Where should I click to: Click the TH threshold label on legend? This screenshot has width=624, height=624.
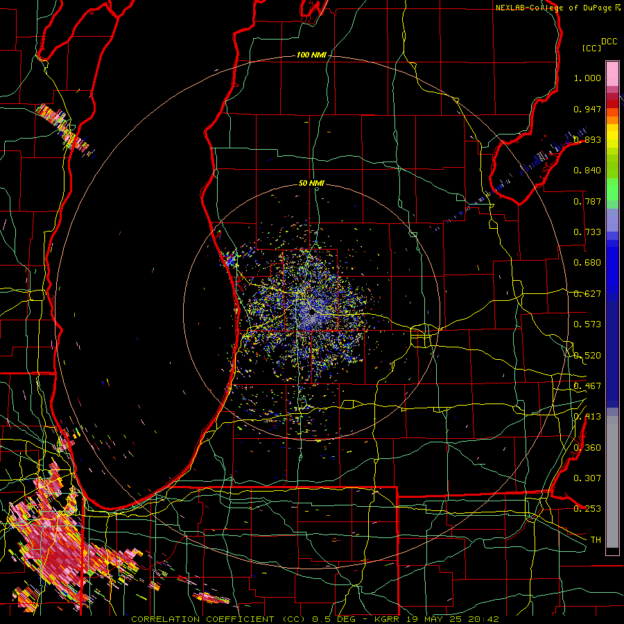[596, 540]
